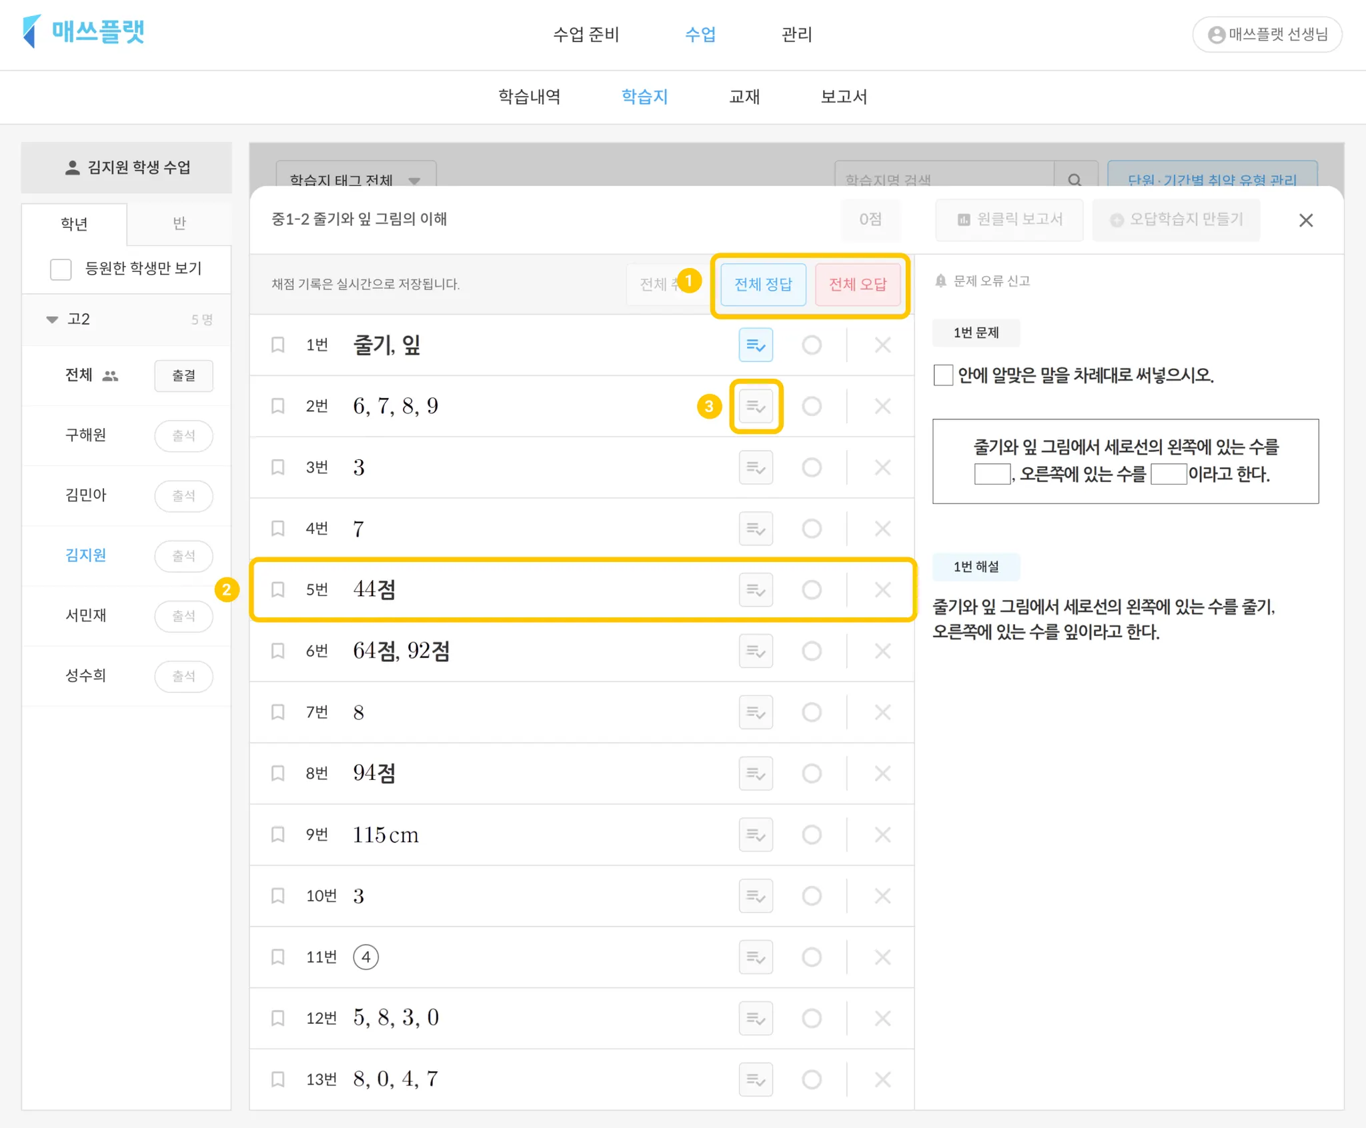Mark question 5번 correct with circle
1366x1128 pixels.
[x=811, y=589]
